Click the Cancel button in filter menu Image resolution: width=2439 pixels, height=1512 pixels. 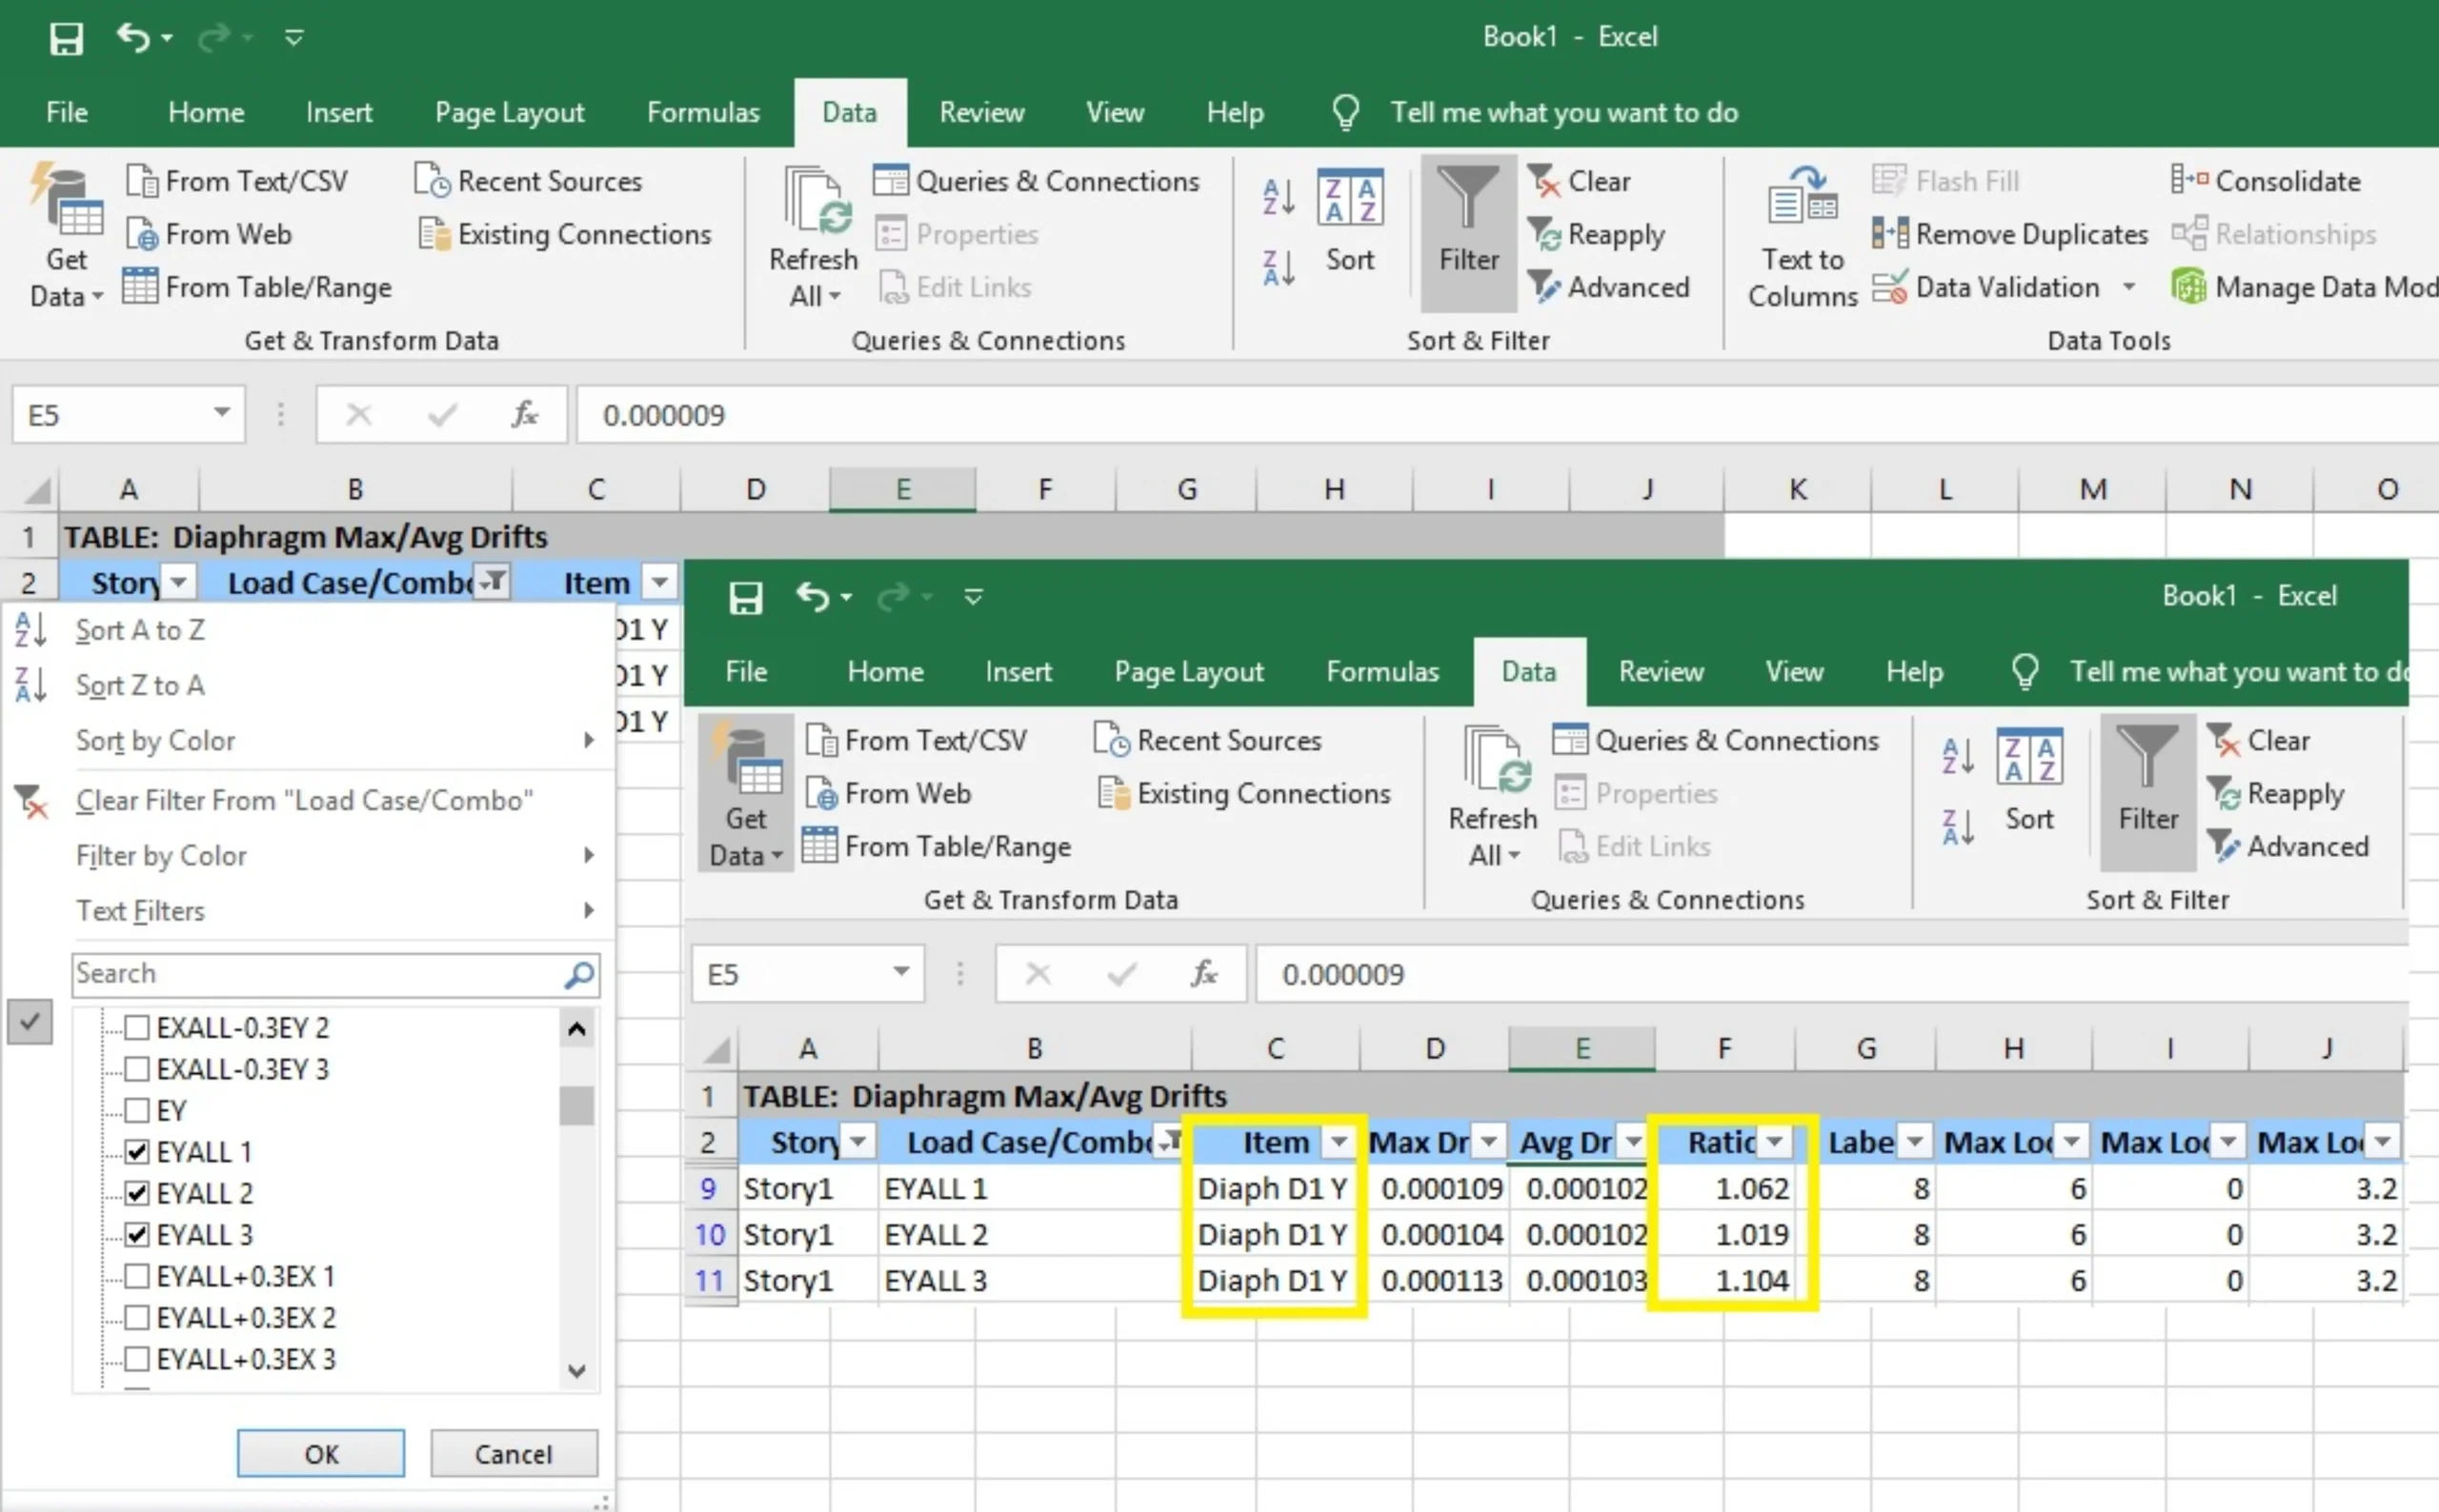click(514, 1453)
